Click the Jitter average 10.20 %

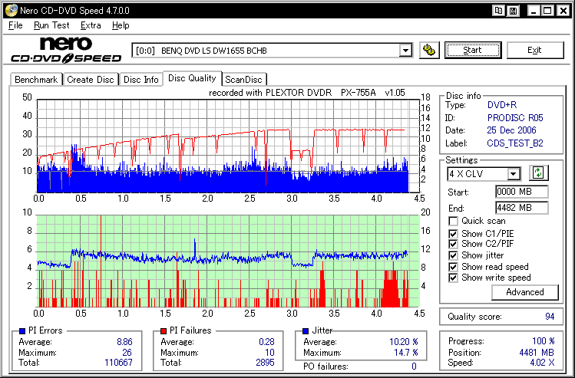(403, 342)
